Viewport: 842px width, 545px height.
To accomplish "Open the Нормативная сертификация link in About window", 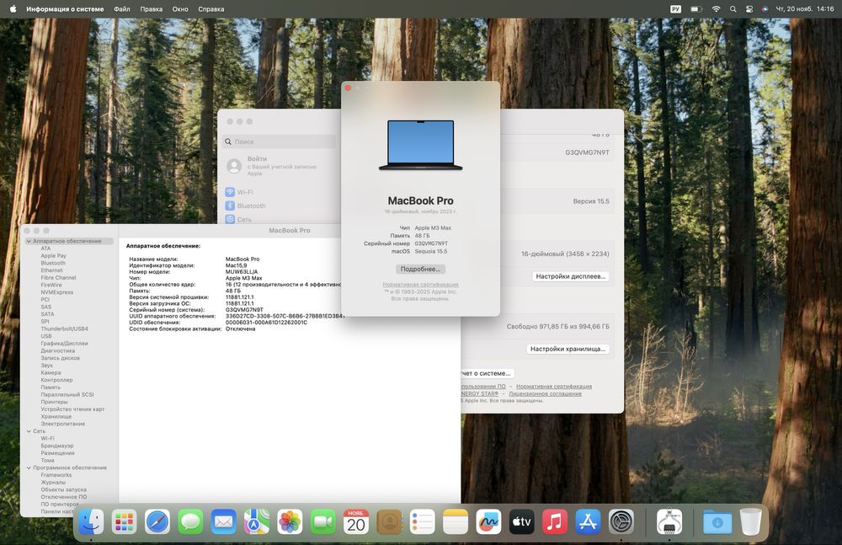I will [x=420, y=285].
